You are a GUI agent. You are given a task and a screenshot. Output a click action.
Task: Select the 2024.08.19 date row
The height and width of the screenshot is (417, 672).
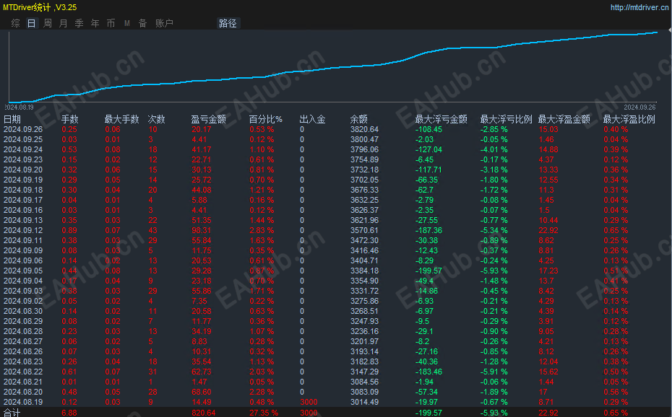click(x=23, y=402)
